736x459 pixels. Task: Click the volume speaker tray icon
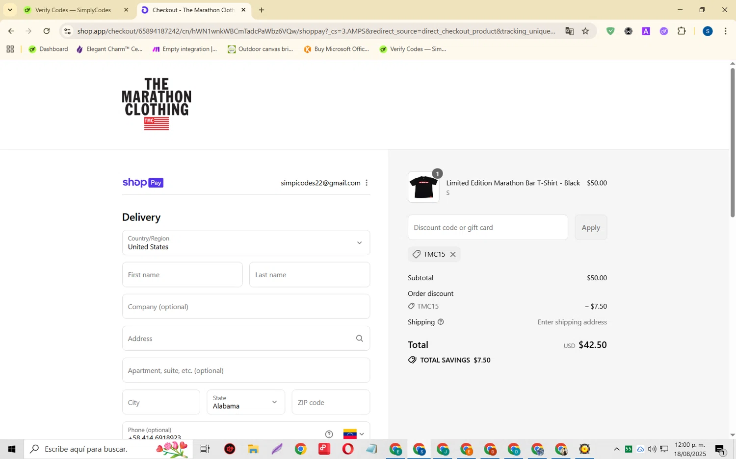coord(652,449)
